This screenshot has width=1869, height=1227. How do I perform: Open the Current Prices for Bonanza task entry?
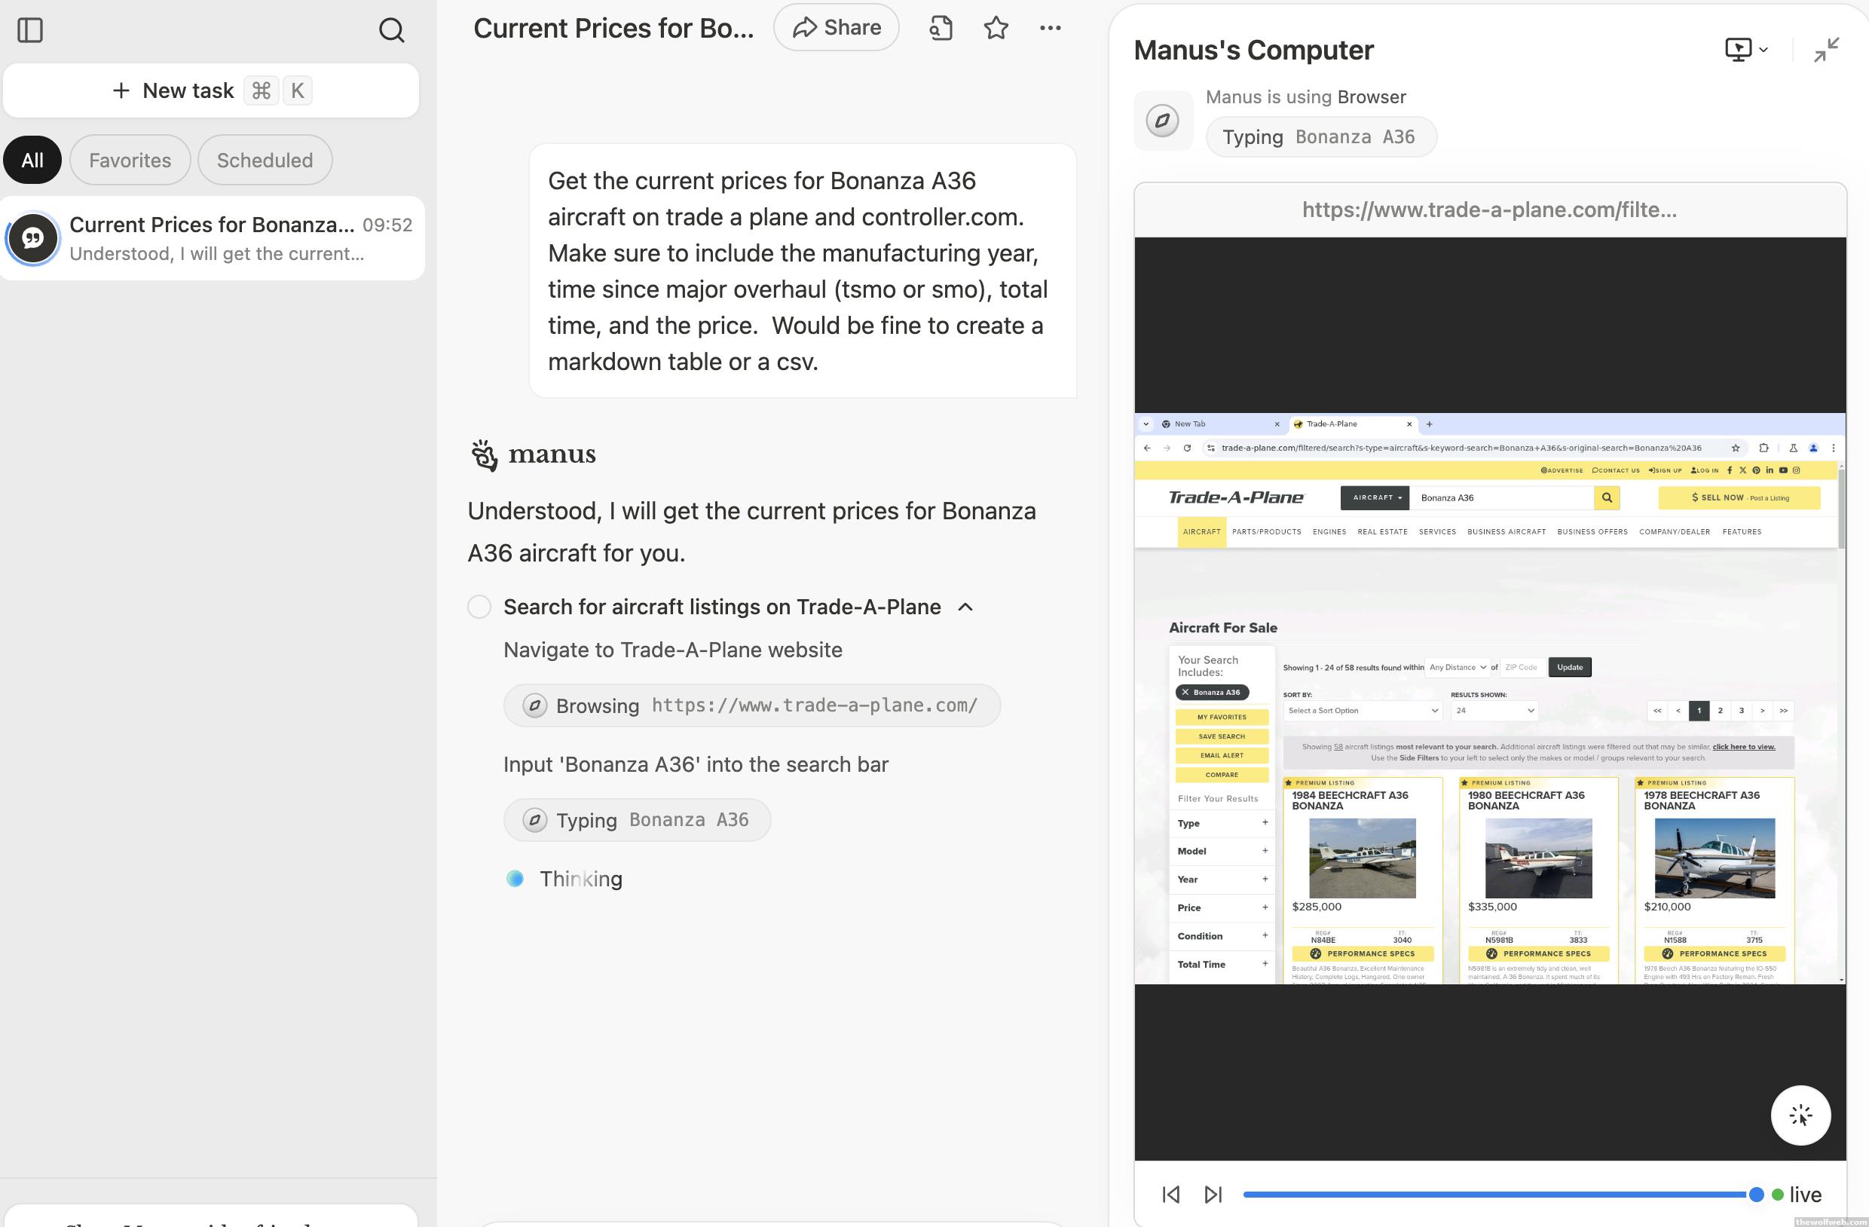(x=212, y=238)
